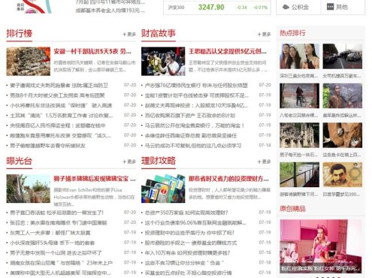Open article 这个行业负债率96.06%
The width and height of the screenshot is (372, 278).
tap(195, 222)
